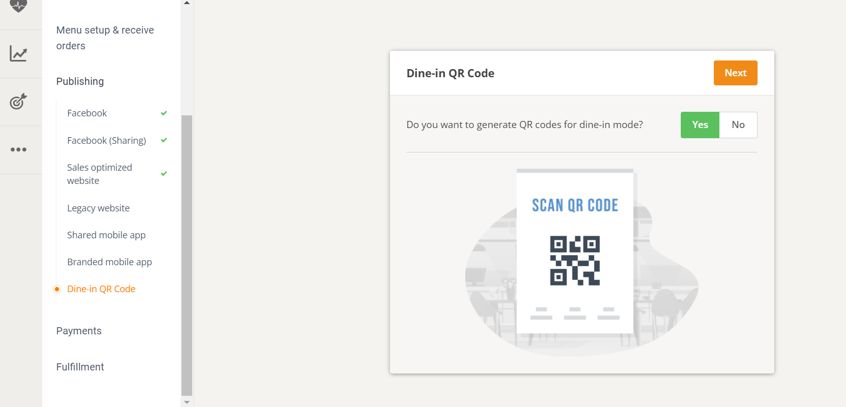Open Menu setup & receive orders section
The height and width of the screenshot is (407, 846).
105,38
